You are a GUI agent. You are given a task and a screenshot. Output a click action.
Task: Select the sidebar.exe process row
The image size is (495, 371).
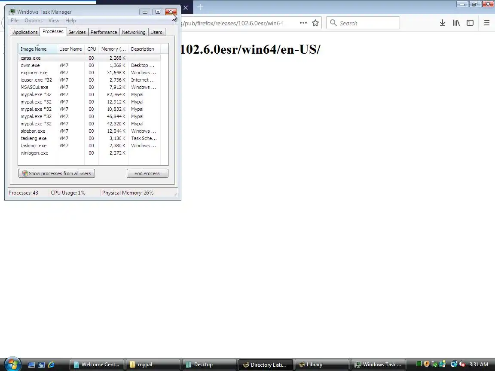coord(89,131)
